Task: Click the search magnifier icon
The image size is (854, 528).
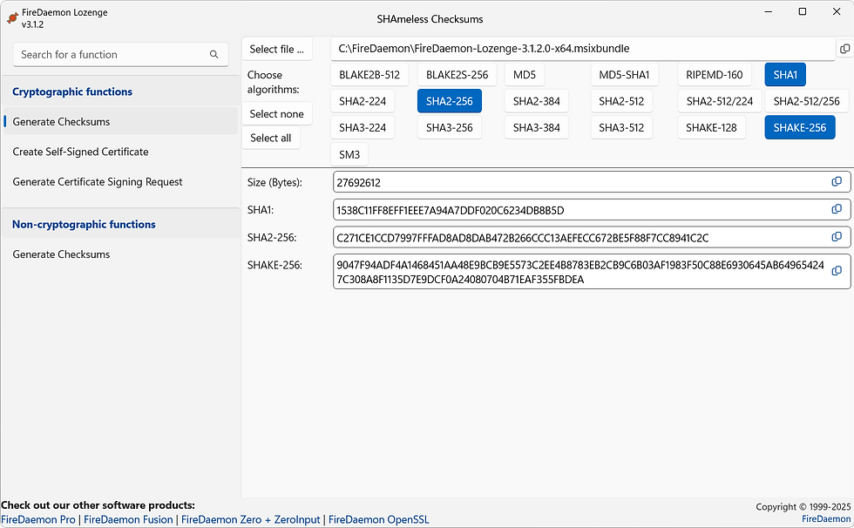Action: point(214,54)
